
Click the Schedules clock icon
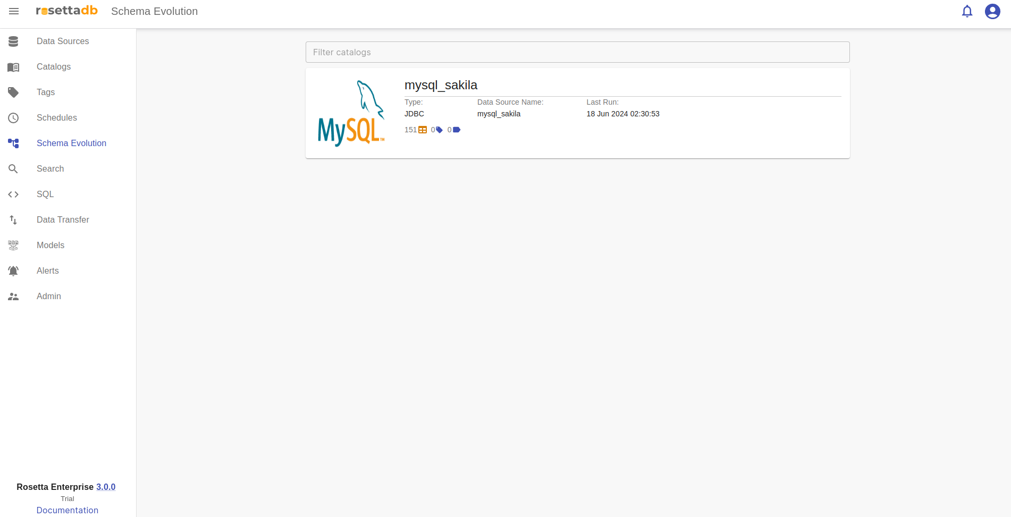click(x=13, y=118)
